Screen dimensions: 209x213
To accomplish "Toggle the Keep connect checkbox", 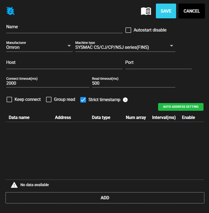I will [x=9, y=100].
